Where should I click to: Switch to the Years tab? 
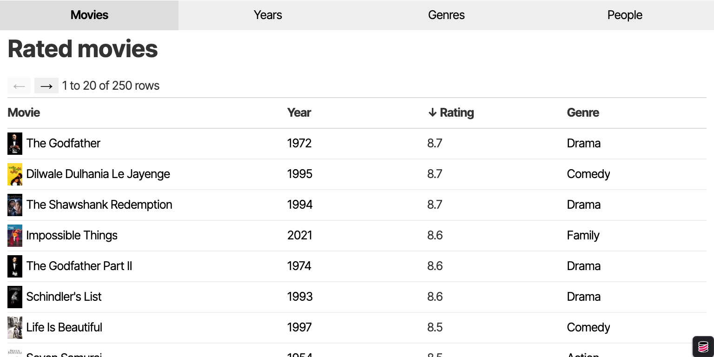point(268,15)
